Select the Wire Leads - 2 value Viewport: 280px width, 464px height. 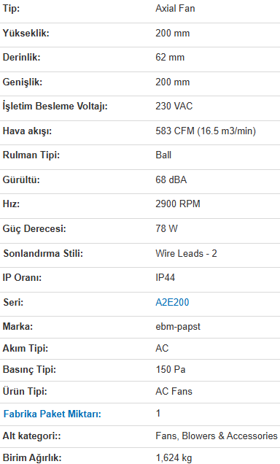(x=186, y=253)
